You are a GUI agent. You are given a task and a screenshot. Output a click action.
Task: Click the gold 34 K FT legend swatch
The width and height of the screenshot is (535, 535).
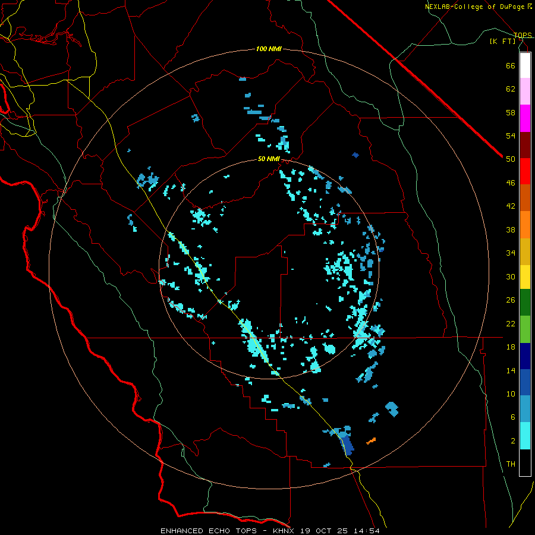click(525, 251)
